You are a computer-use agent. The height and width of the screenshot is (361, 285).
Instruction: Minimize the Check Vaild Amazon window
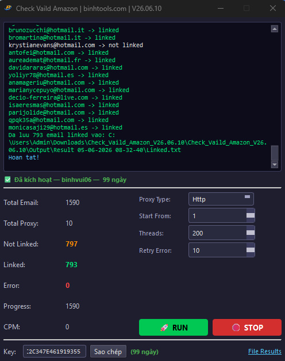coord(221,8)
